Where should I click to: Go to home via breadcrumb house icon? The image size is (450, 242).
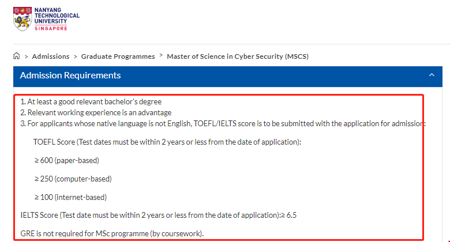pos(16,56)
